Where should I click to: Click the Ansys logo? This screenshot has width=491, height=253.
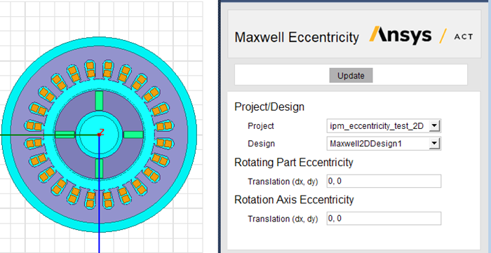(x=401, y=35)
